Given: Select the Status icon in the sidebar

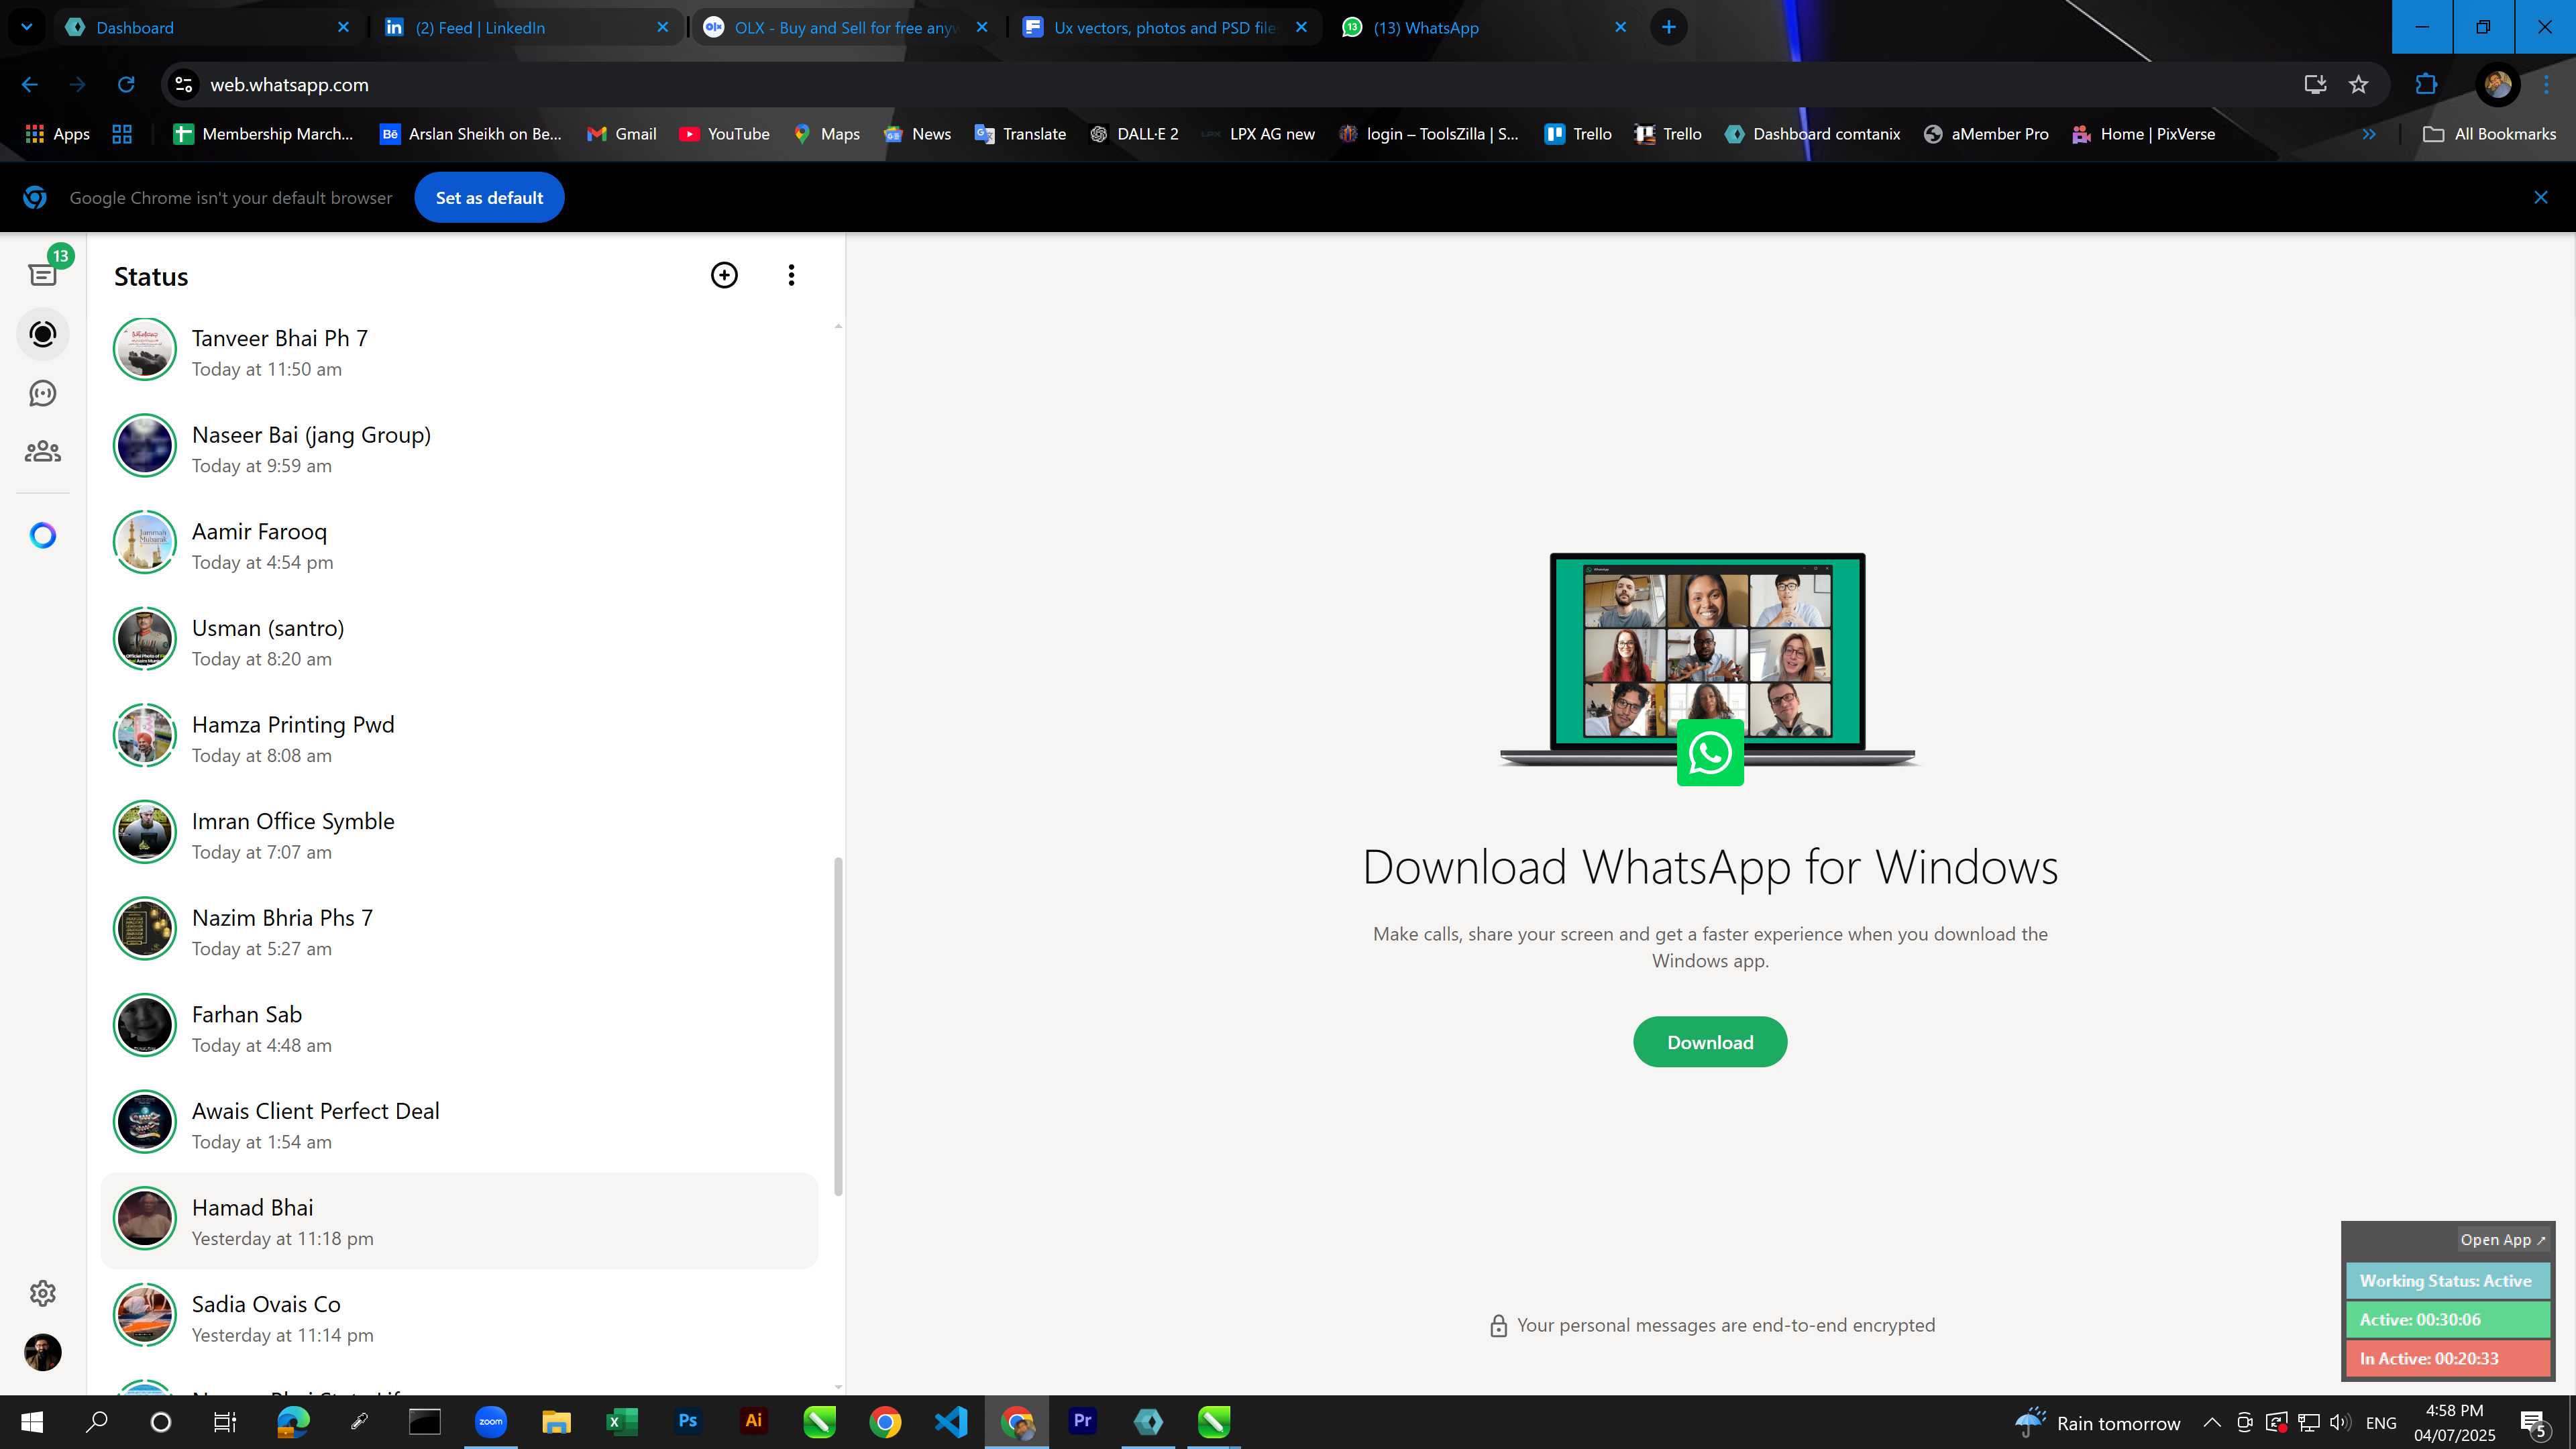Looking at the screenshot, I should click(43, 334).
